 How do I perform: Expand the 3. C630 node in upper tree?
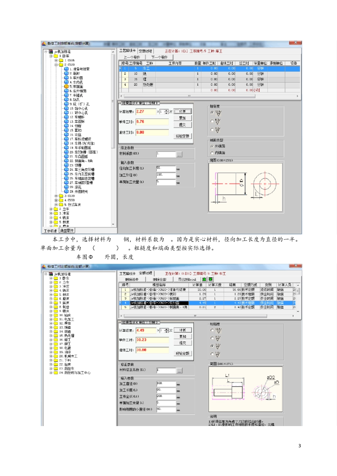[x=56, y=196]
